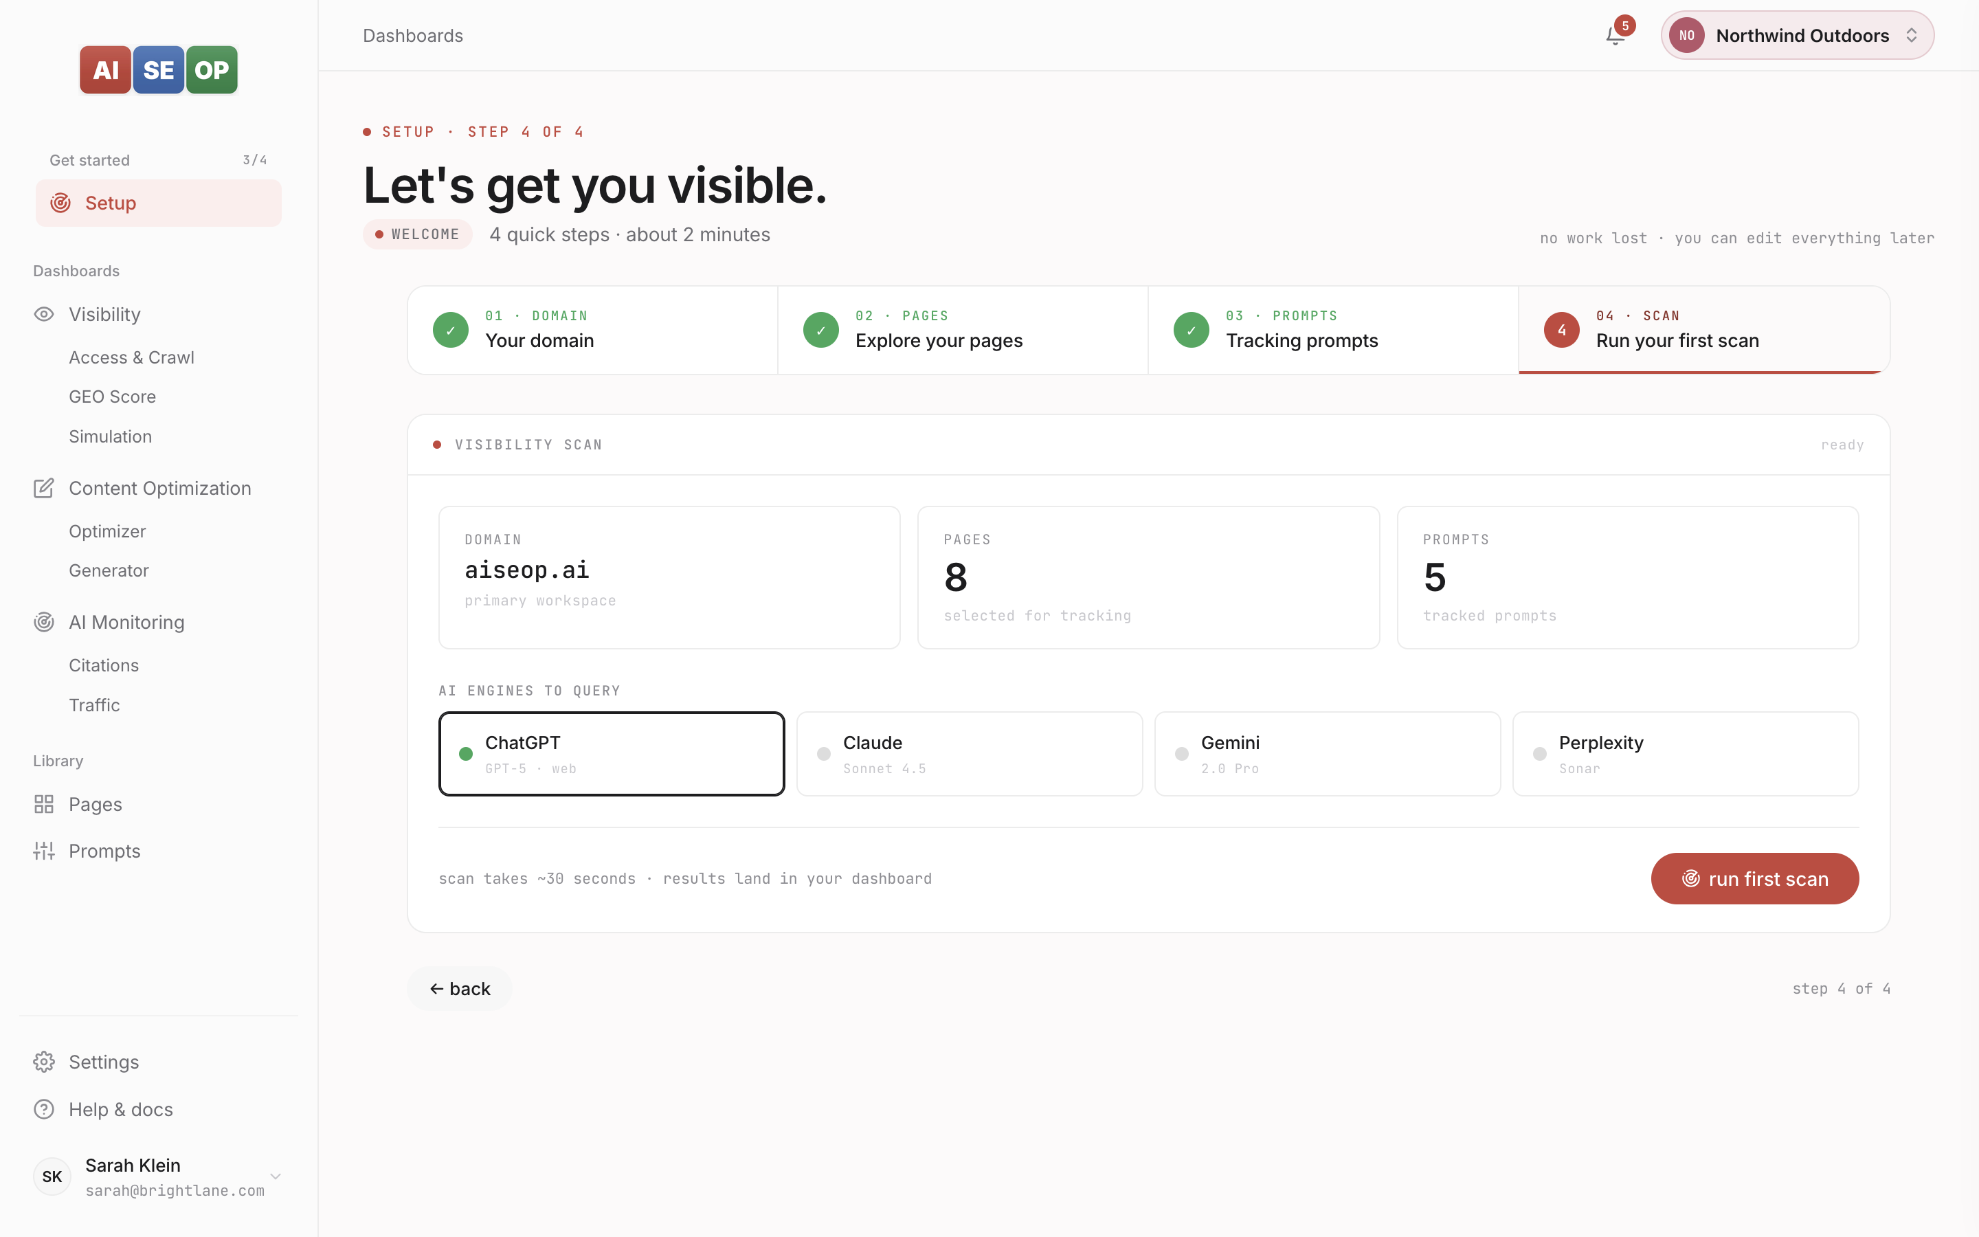This screenshot has width=1979, height=1237.
Task: Enable the Perplexity Sonar engine
Action: tap(1686, 753)
